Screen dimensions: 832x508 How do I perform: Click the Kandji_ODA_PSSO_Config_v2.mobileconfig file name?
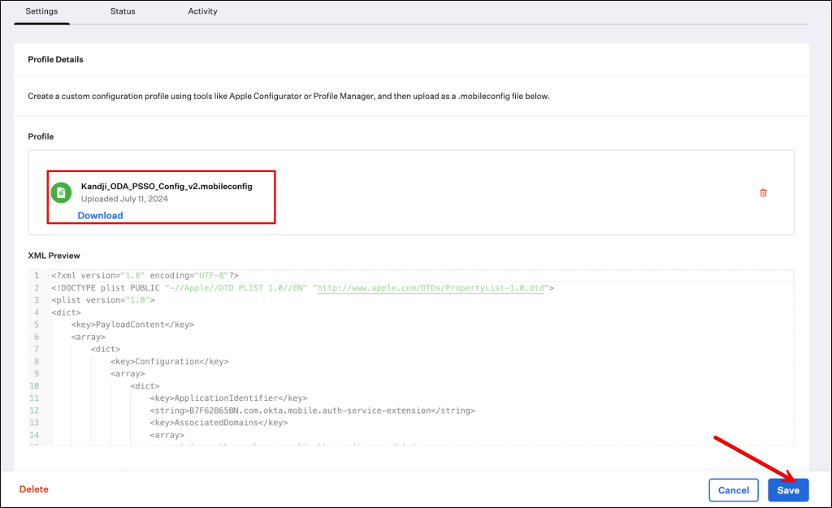167,186
